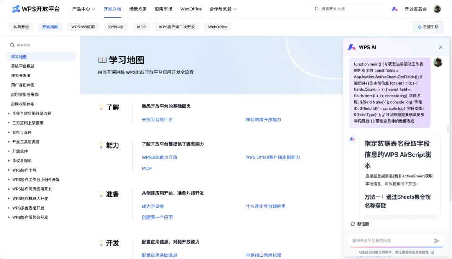452x259 pixels.
Task: Send message with paper plane icon
Action: (437, 241)
